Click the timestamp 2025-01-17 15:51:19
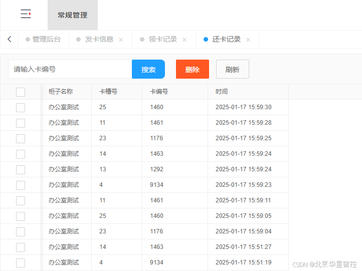Viewport: 362px width, 271px height. (243, 262)
